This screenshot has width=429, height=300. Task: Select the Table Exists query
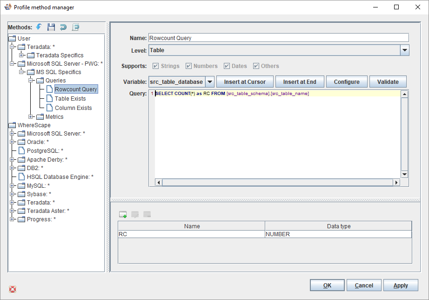click(x=70, y=99)
